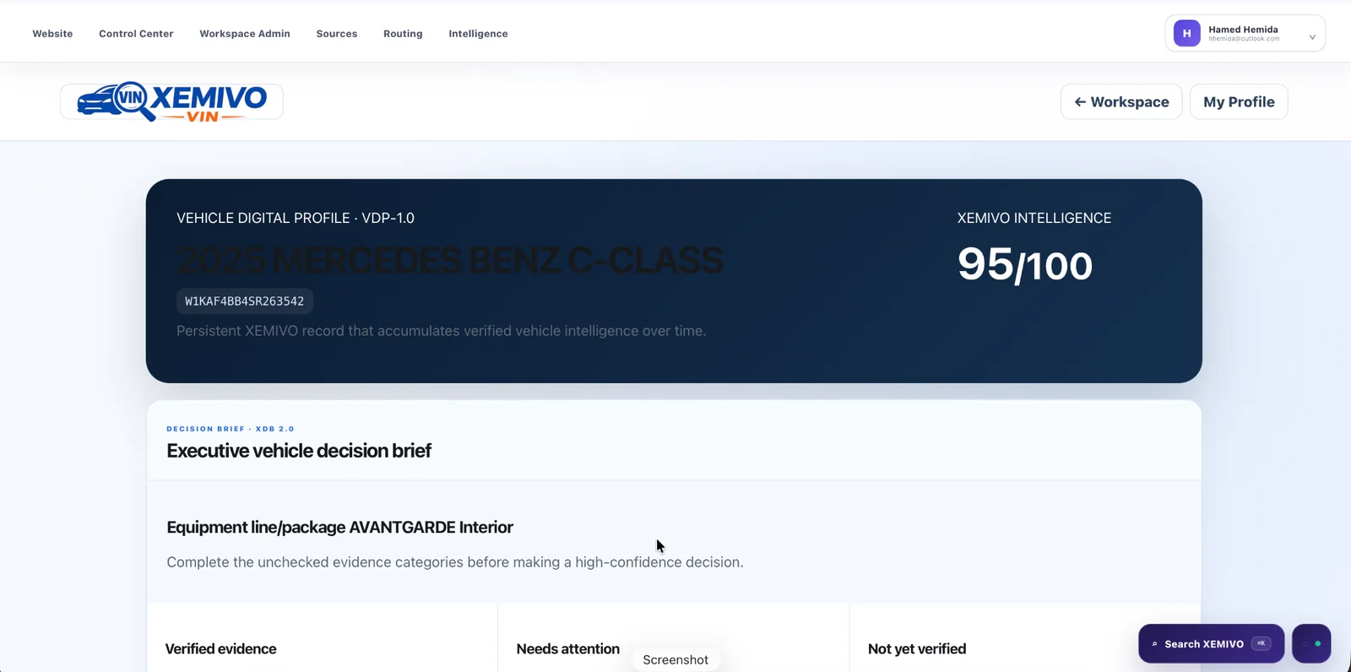
Task: Click the Needs attention column heading
Action: (x=567, y=648)
